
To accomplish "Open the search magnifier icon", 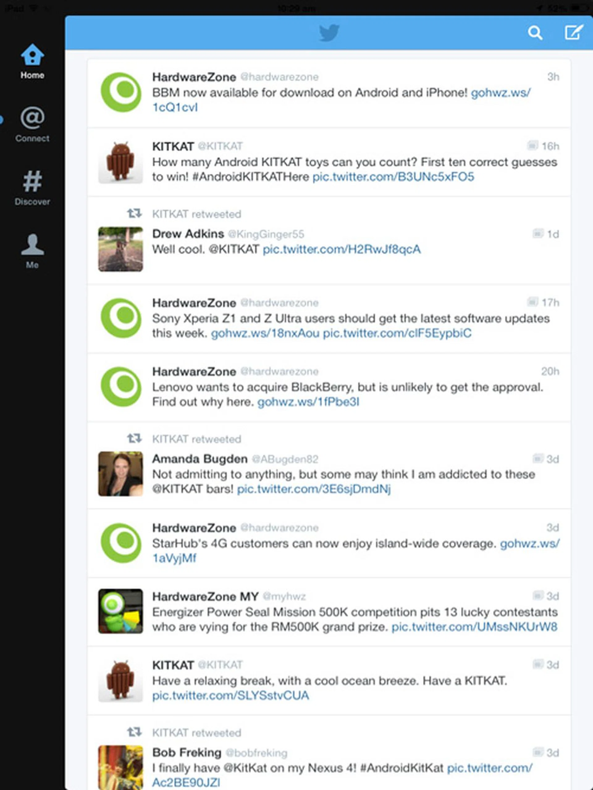I will 535,33.
